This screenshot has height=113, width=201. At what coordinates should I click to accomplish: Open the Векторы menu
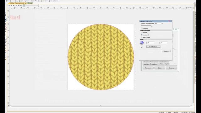pyautogui.click(x=27, y=1)
